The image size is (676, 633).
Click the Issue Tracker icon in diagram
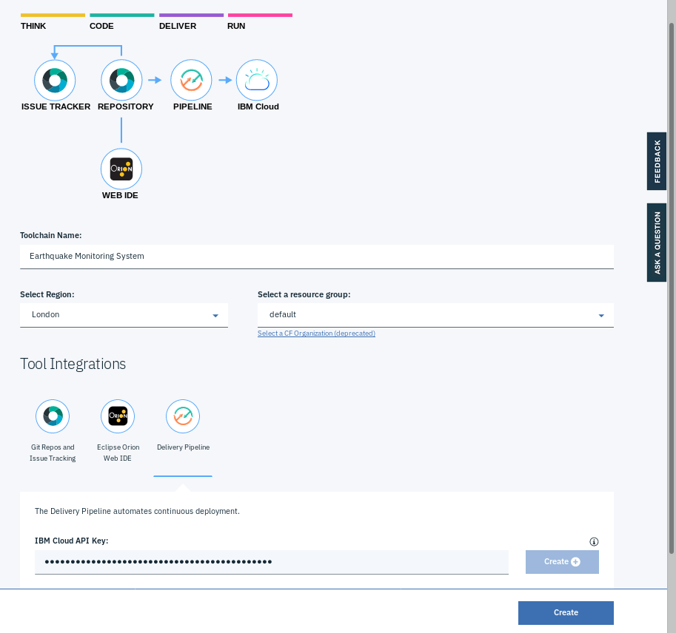(55, 80)
